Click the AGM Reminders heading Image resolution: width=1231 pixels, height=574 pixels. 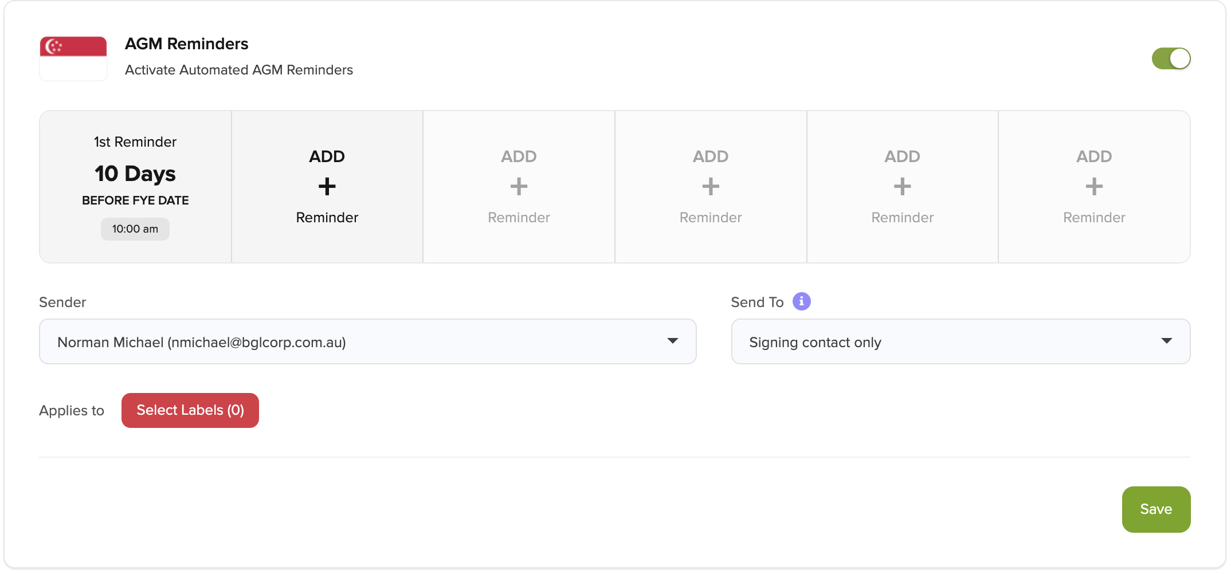click(x=187, y=44)
